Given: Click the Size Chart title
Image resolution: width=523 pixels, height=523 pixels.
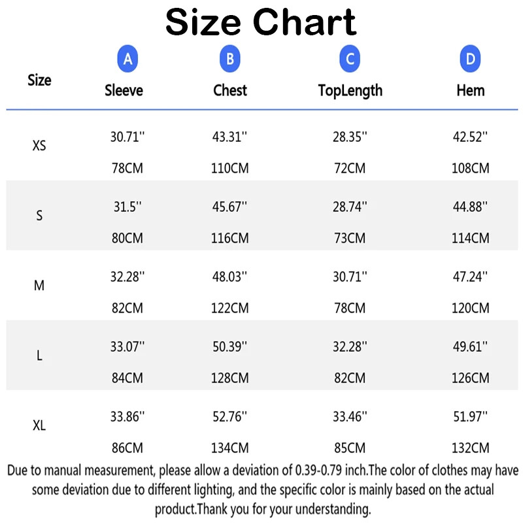Looking at the screenshot, I should click(261, 22).
